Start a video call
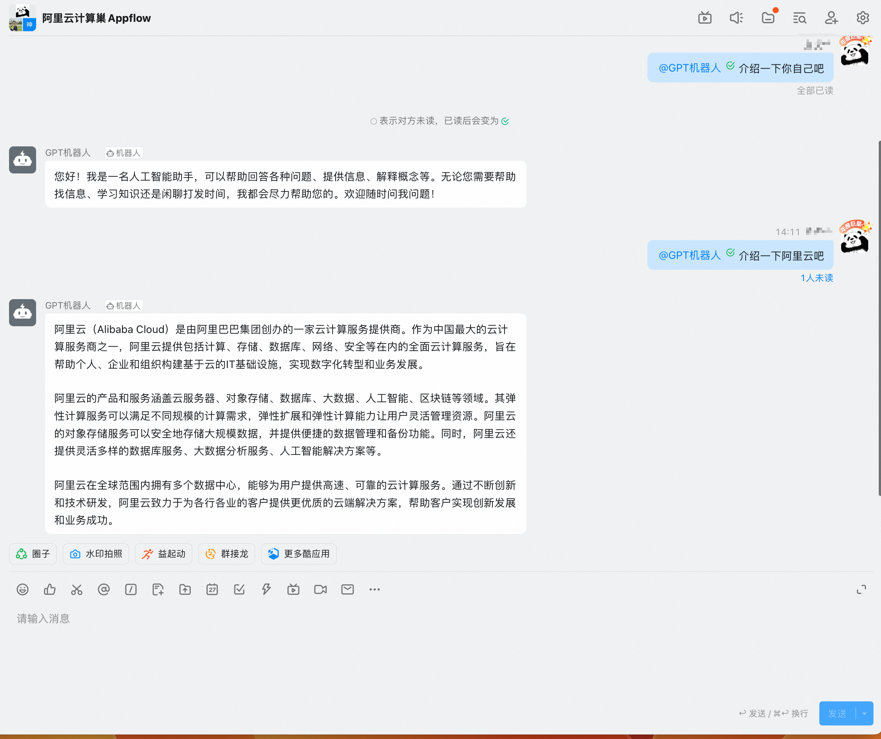 [321, 589]
